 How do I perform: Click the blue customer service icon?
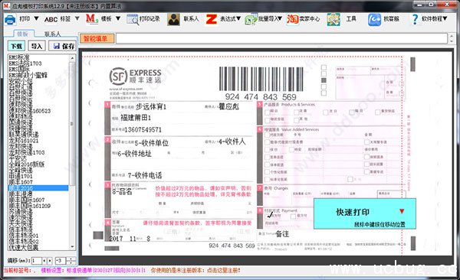[375, 19]
